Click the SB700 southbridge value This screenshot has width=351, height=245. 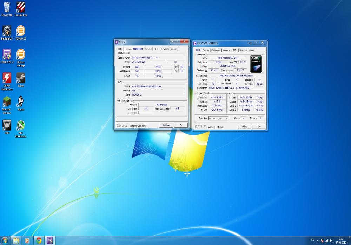coord(158,71)
